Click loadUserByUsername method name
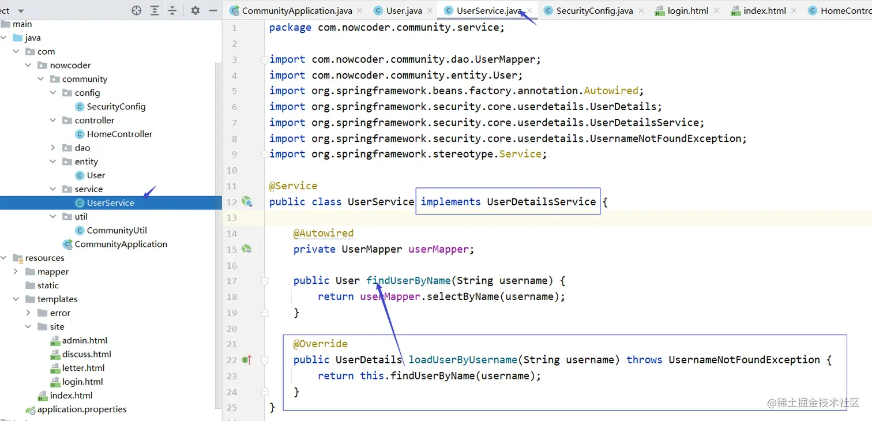 (x=463, y=360)
